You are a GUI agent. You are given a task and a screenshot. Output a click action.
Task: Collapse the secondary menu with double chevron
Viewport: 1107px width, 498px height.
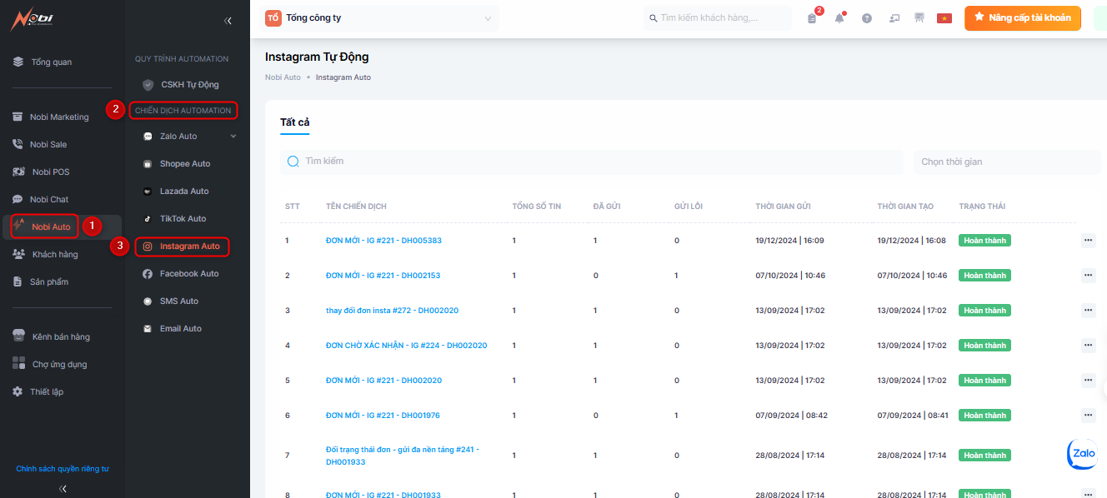point(228,21)
